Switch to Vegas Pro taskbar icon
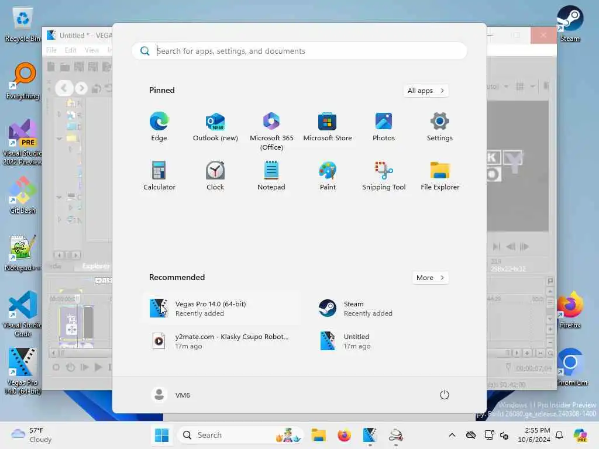Image resolution: width=599 pixels, height=449 pixels. click(x=370, y=435)
